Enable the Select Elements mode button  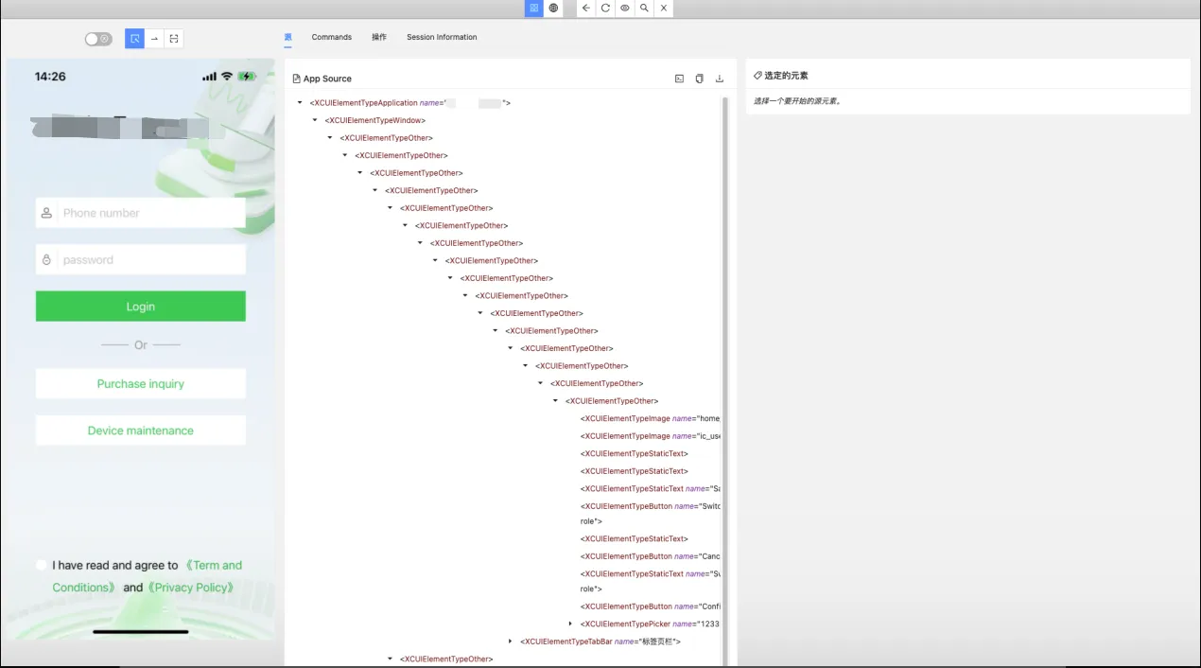134,39
